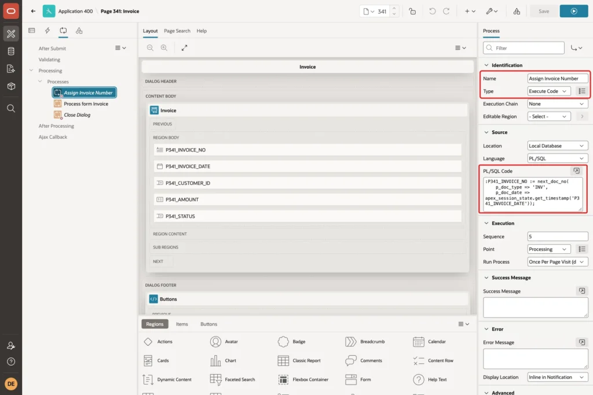Open the Editable Region select list
593x395 pixels.
pyautogui.click(x=549, y=116)
